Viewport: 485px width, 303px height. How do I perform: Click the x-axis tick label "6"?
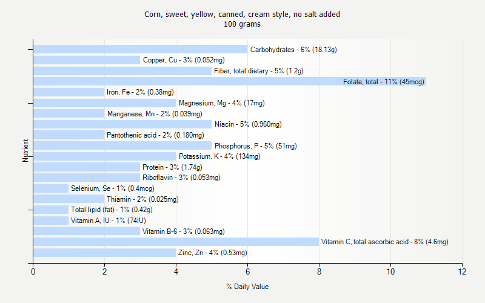(247, 271)
